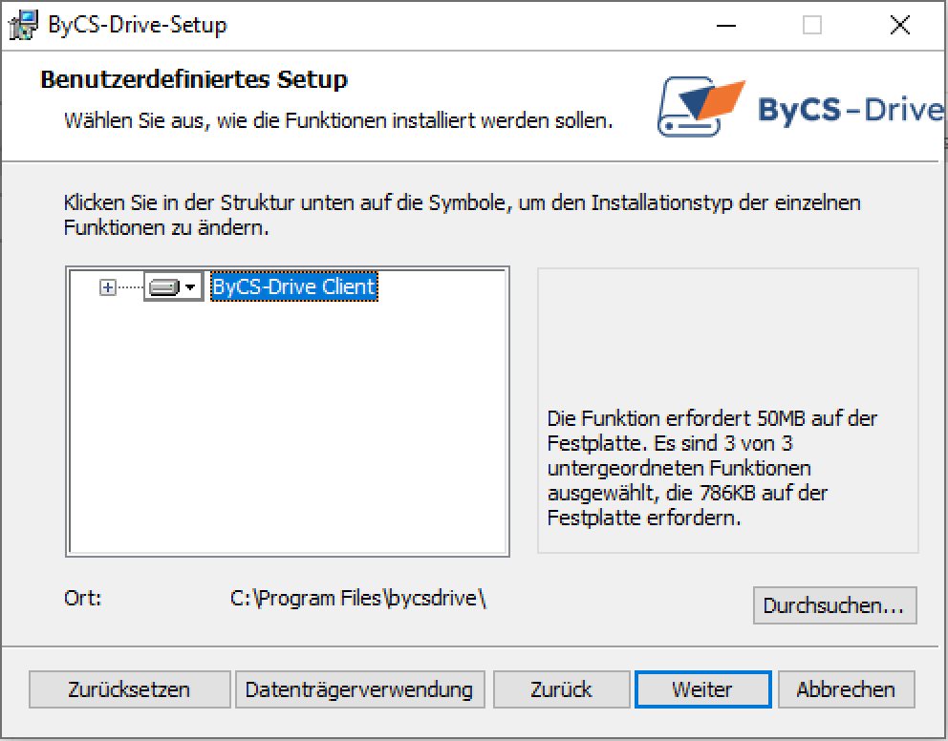Expand the ByCS-Drive Client tree node
This screenshot has width=948, height=741.
click(x=108, y=286)
